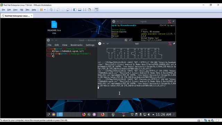Click the 11:26 AM clock
The height and width of the screenshot is (125, 222).
[163, 114]
